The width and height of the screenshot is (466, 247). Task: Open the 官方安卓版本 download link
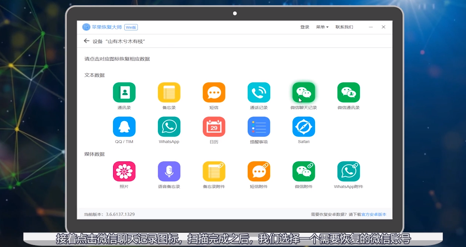point(374,214)
